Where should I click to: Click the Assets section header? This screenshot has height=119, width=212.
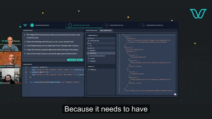point(91,67)
